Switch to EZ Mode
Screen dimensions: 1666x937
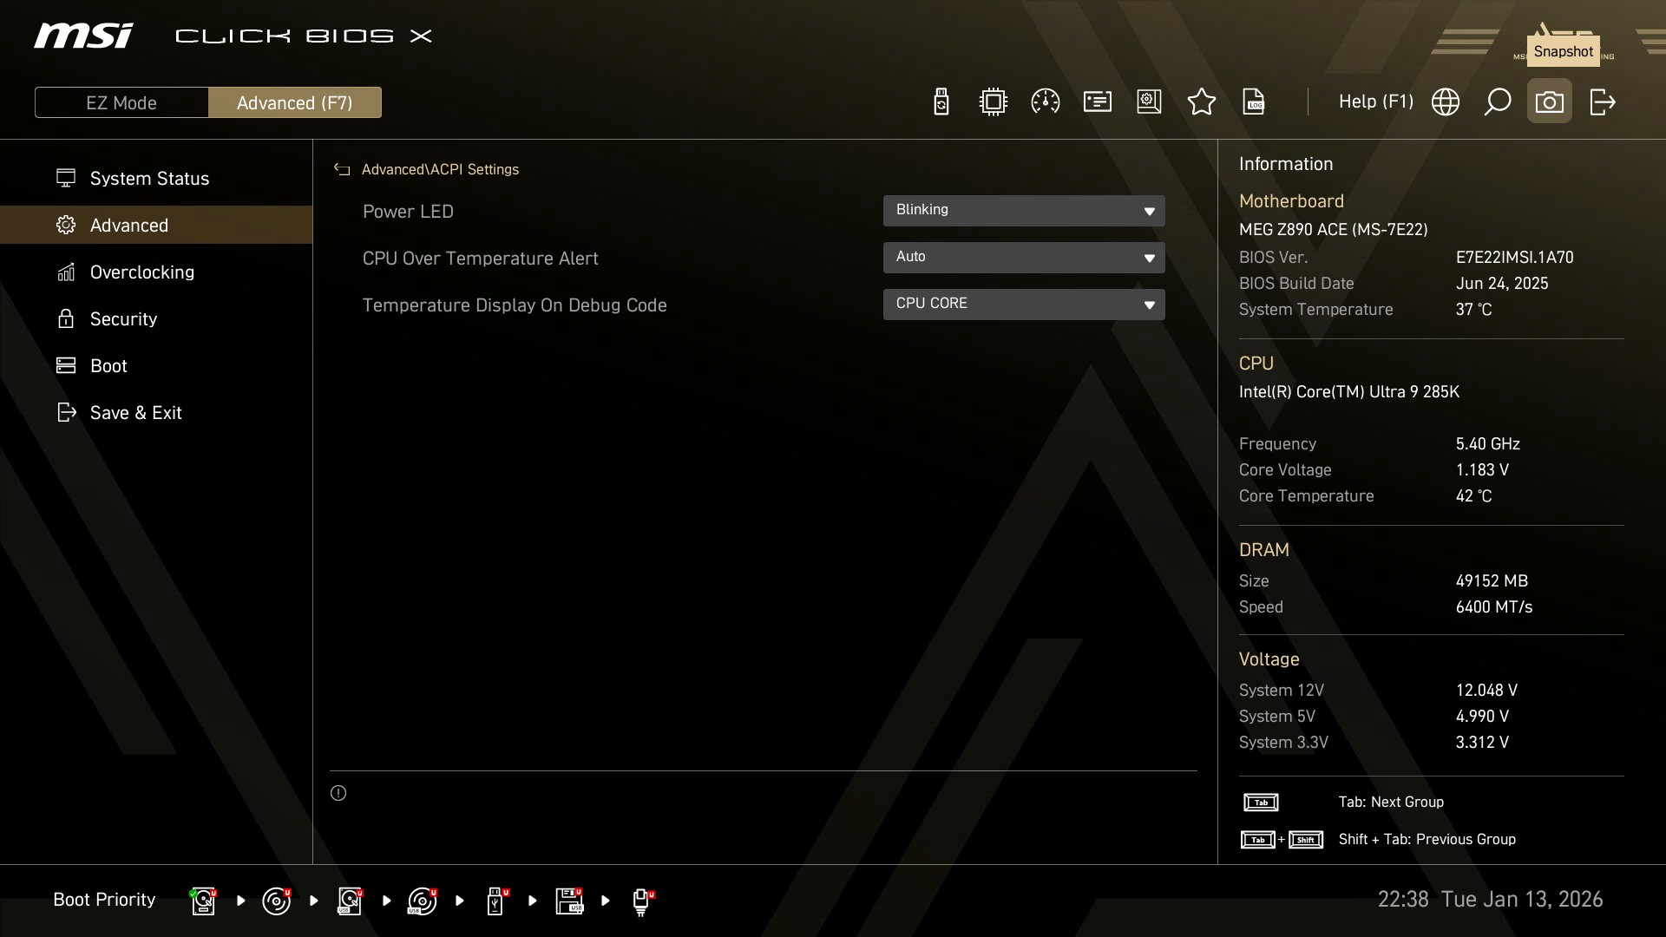(x=121, y=102)
